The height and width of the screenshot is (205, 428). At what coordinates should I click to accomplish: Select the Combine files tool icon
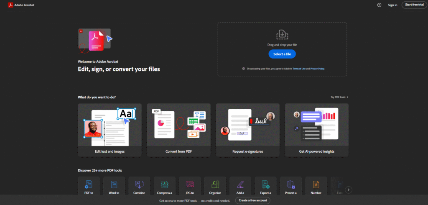click(139, 184)
